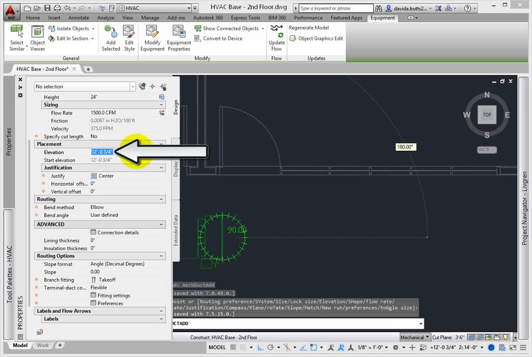Open routing Preferences in palette
Image resolution: width=532 pixels, height=357 pixels.
[107, 303]
